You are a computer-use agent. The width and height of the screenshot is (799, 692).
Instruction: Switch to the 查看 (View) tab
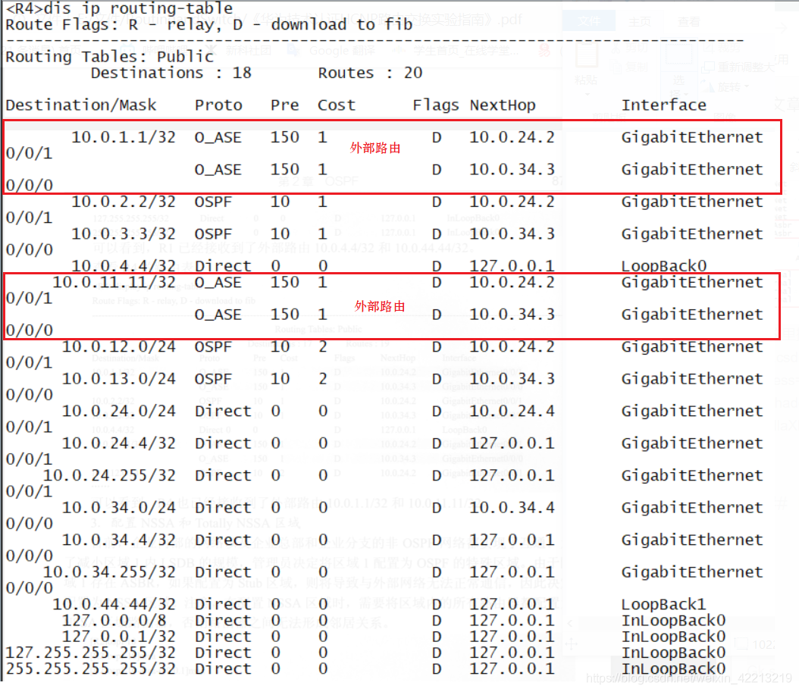[x=688, y=21]
